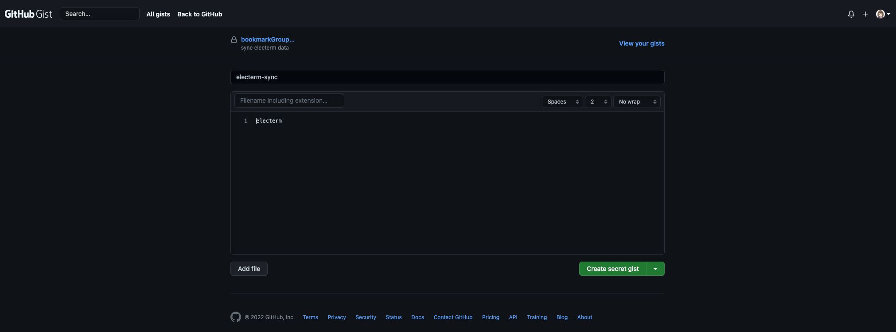
Task: Open the user avatar menu
Action: pos(882,14)
